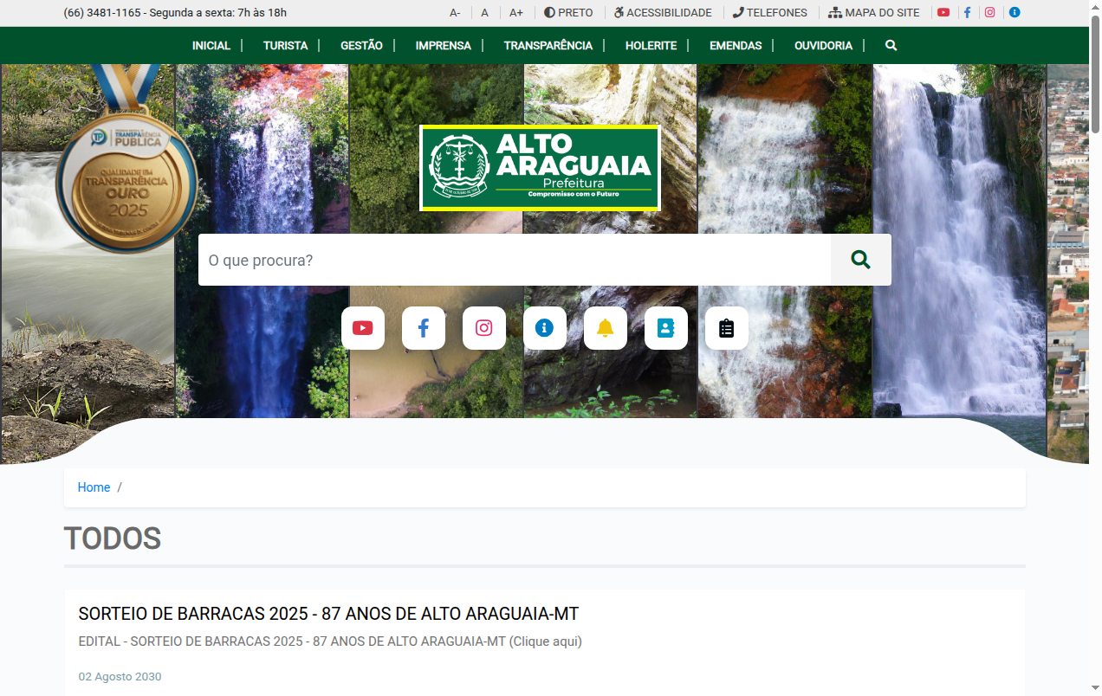Open the Instagram tile below search box

(484, 328)
